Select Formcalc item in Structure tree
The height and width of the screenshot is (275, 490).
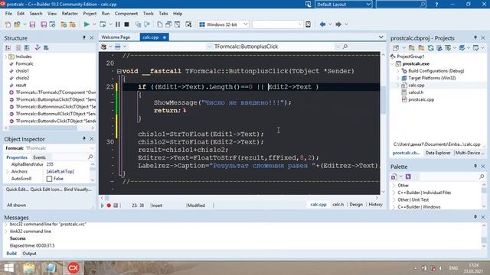(24, 63)
